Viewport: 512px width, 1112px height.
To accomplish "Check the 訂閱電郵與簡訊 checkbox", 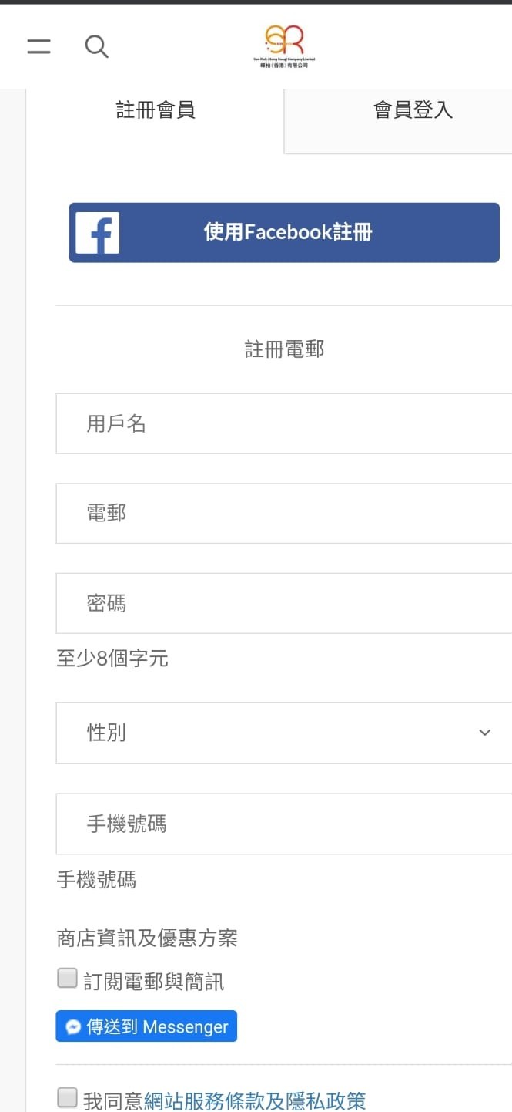I will [x=68, y=979].
